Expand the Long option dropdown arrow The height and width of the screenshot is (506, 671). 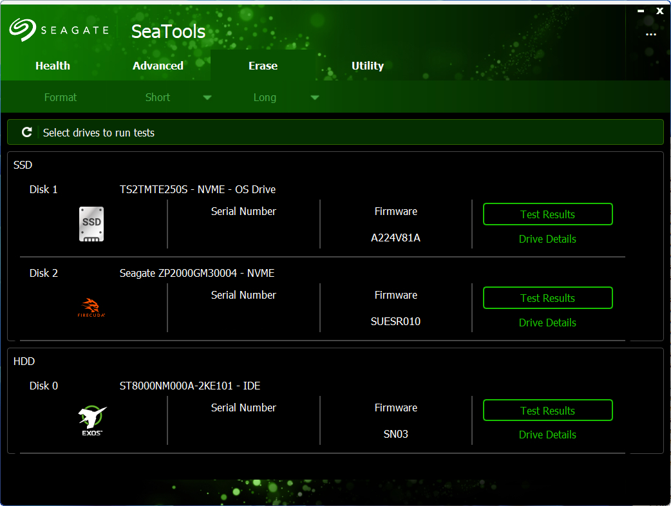pos(315,97)
